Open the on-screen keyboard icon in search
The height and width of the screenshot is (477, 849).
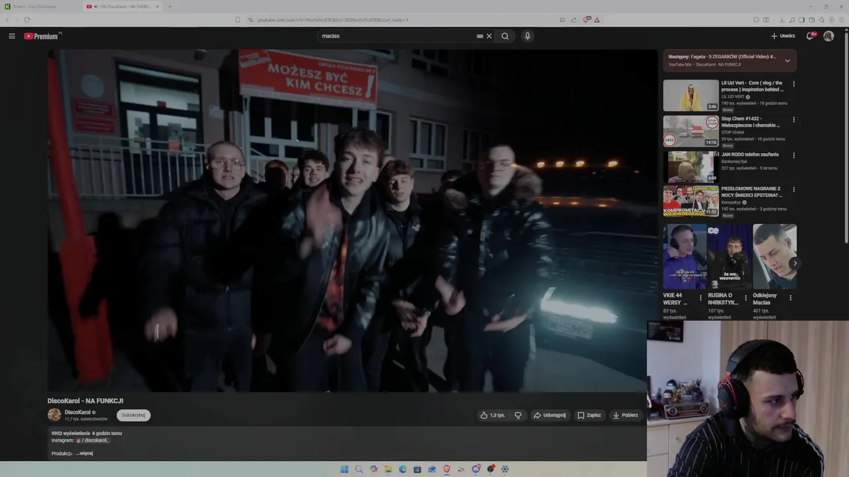(x=480, y=36)
